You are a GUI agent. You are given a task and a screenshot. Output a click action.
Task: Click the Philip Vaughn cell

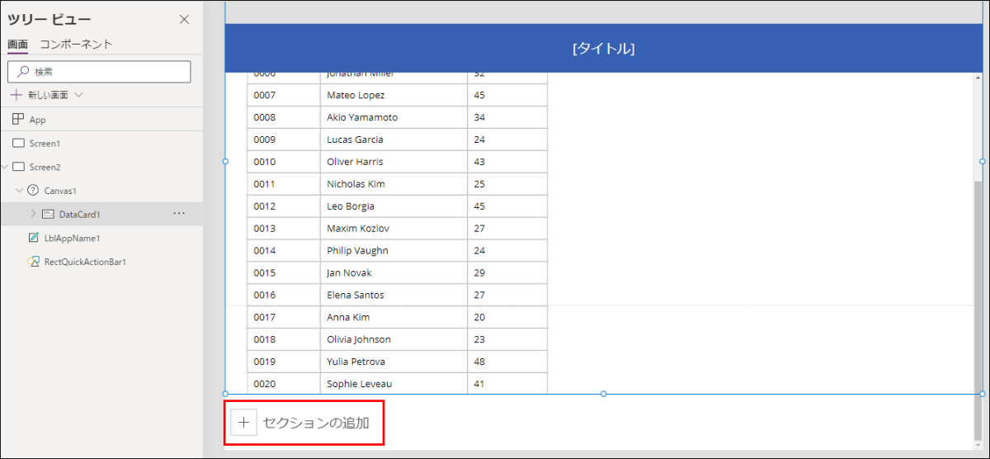[x=394, y=251]
